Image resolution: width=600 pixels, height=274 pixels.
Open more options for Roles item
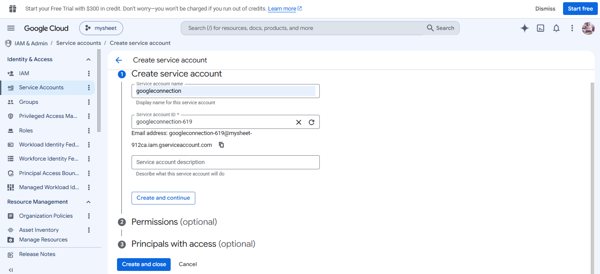(x=89, y=131)
